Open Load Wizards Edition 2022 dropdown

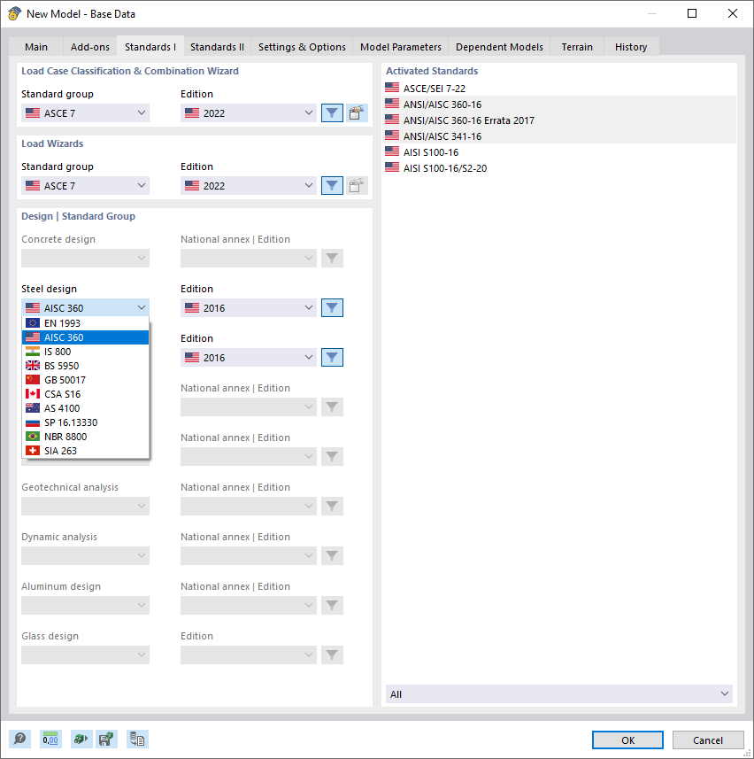coord(249,185)
